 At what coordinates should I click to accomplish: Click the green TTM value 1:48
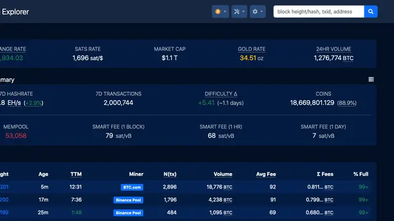click(x=76, y=212)
